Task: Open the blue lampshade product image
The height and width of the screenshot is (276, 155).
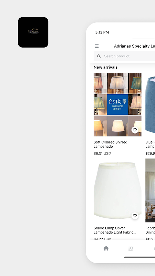Action: [x=150, y=105]
